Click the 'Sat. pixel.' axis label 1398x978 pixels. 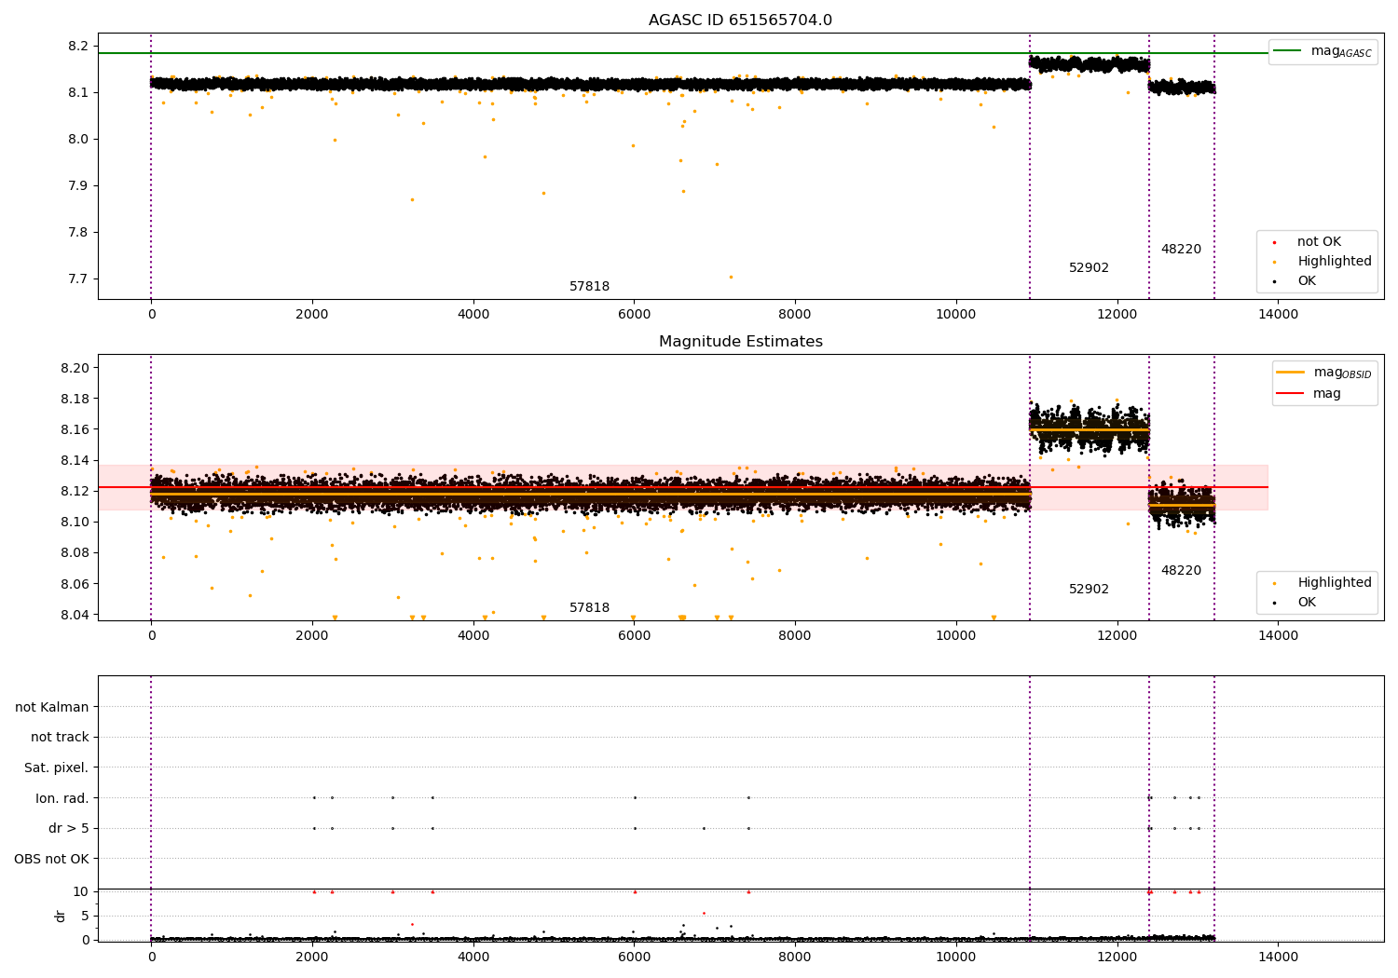click(x=57, y=768)
